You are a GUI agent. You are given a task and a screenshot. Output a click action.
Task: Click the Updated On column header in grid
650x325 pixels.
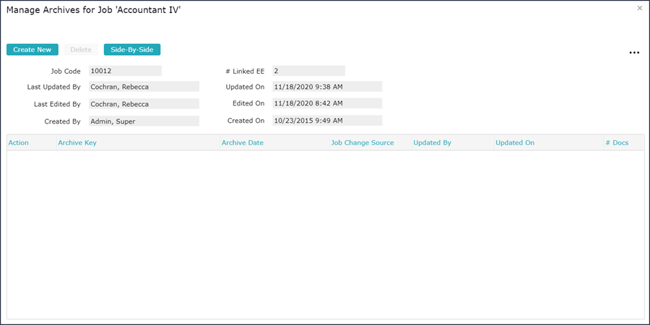point(515,143)
